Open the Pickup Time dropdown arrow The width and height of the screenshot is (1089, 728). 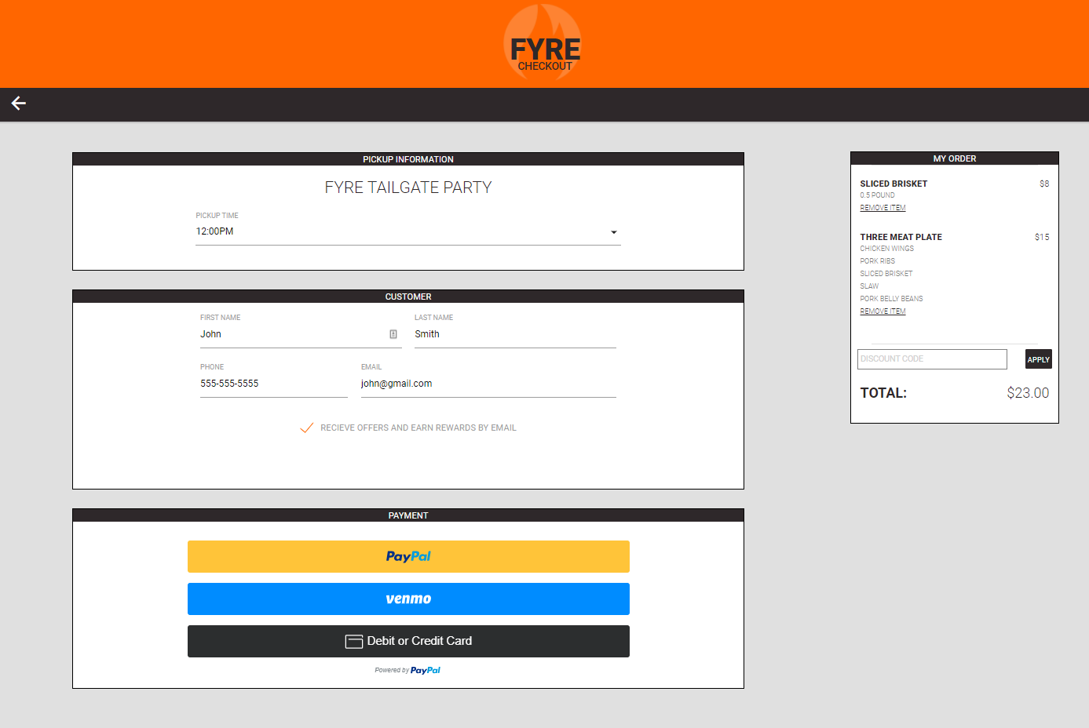click(614, 232)
